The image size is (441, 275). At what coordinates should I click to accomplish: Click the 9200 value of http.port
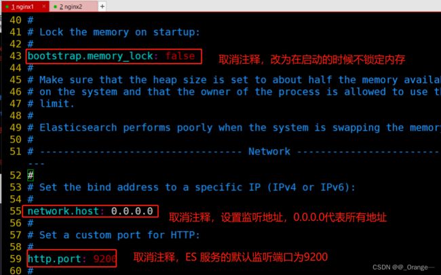(x=104, y=259)
